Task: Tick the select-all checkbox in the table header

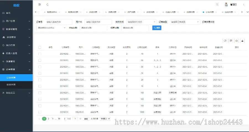Action: [x=40, y=47]
